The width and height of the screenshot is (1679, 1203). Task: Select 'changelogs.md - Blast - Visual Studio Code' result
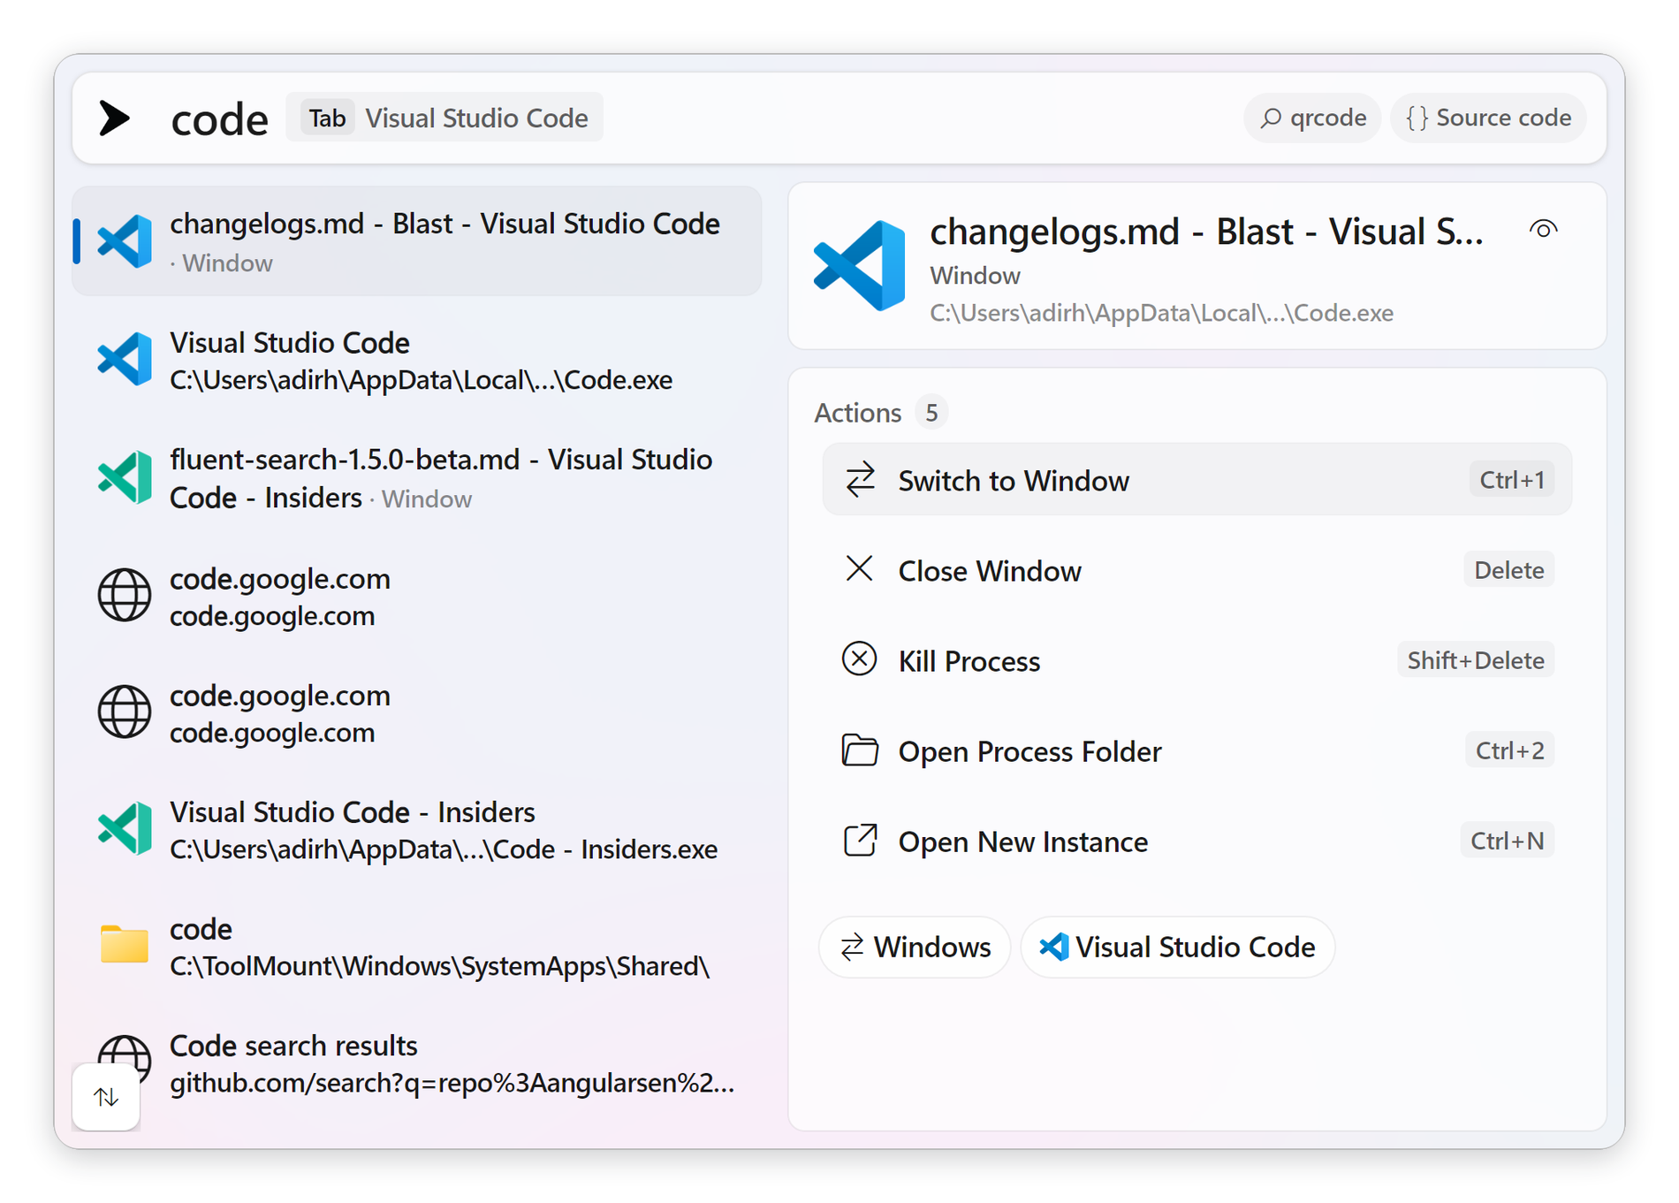pyautogui.click(x=417, y=240)
